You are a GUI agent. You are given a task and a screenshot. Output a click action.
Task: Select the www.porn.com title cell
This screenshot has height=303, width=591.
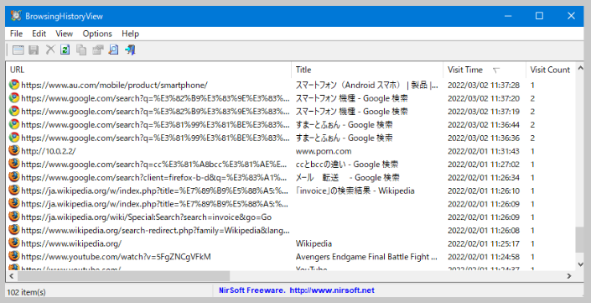click(x=324, y=151)
